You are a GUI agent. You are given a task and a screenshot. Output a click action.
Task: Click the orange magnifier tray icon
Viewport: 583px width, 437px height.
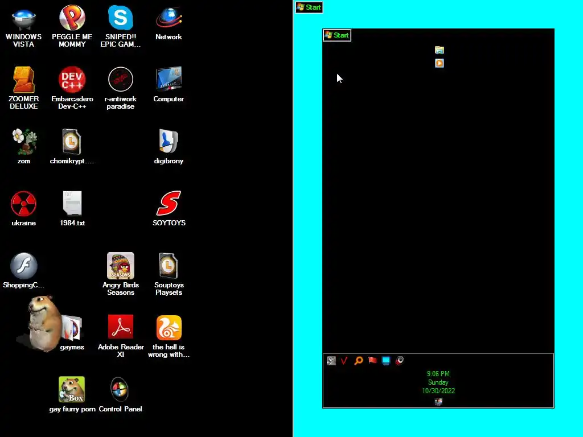click(x=359, y=360)
